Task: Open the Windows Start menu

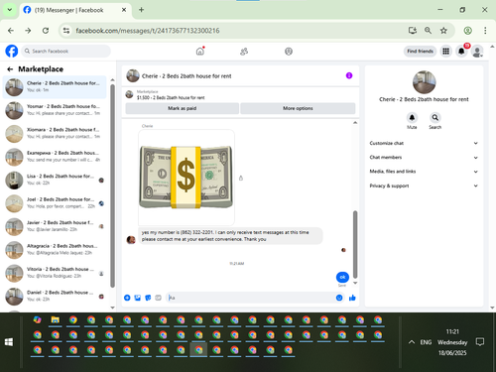Action: (x=9, y=342)
